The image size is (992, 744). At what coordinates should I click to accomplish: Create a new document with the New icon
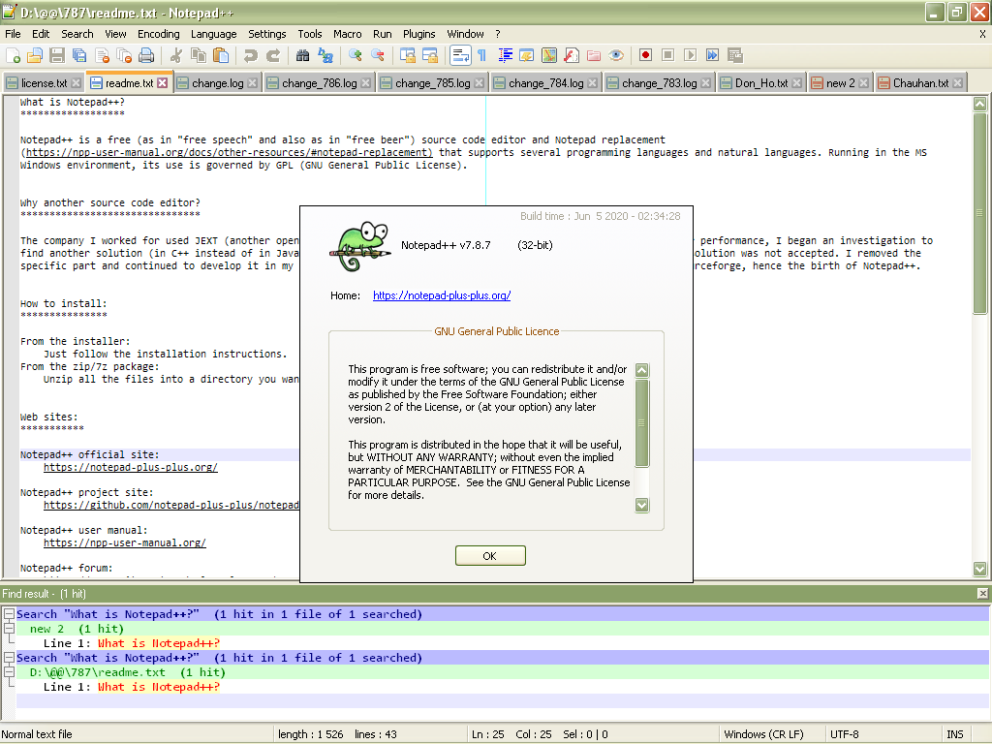14,55
